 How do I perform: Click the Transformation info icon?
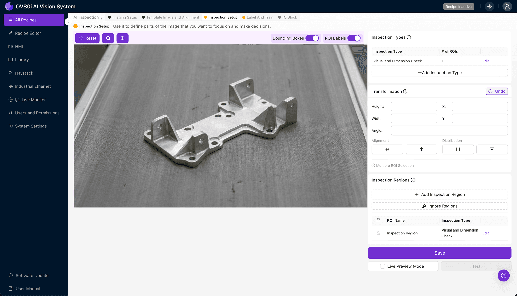click(405, 91)
